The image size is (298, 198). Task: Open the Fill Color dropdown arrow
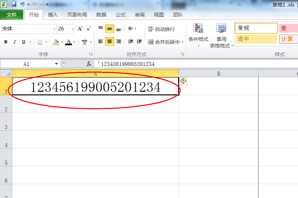[62, 42]
